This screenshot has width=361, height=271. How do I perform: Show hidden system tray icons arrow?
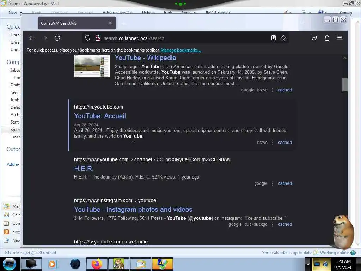(308, 264)
